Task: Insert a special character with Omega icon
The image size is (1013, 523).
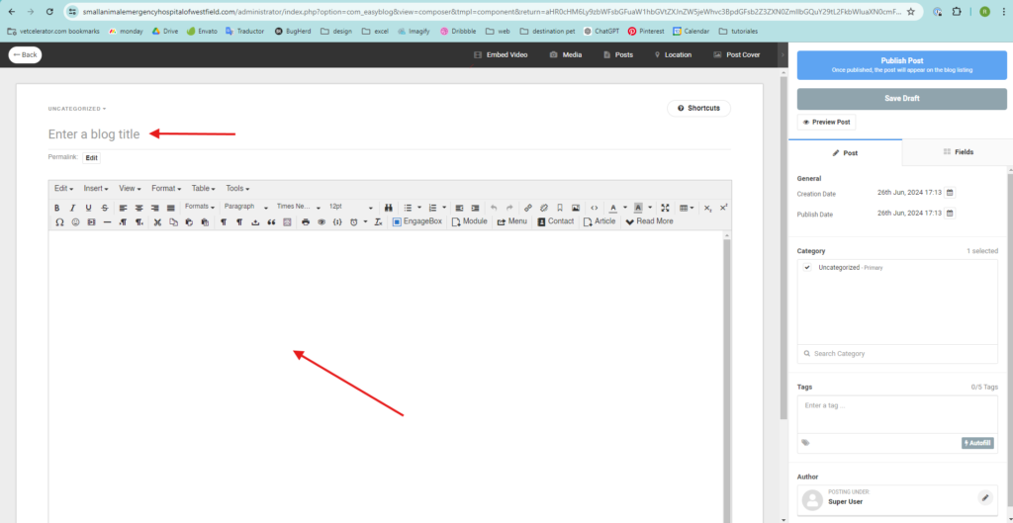Action: pyautogui.click(x=59, y=221)
